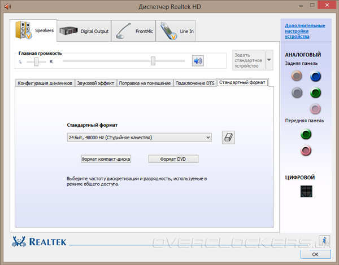The image size is (339, 265).
Task: Click the digital optical output connector icon
Action: point(306,191)
